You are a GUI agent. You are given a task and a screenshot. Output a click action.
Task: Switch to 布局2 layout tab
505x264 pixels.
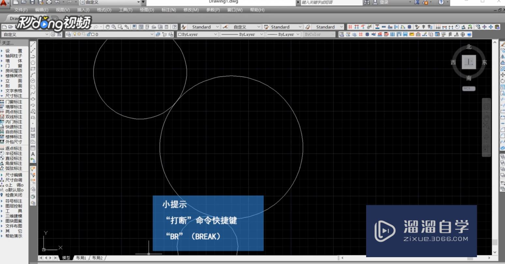click(97, 258)
